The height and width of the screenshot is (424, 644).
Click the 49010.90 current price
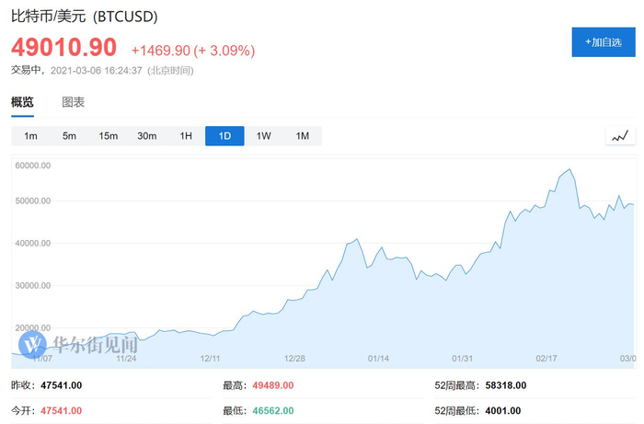click(x=63, y=47)
